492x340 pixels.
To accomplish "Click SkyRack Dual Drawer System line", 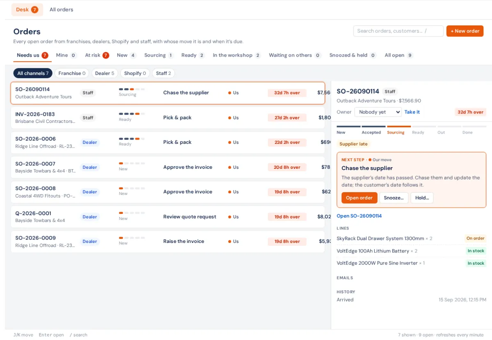I will click(x=411, y=238).
